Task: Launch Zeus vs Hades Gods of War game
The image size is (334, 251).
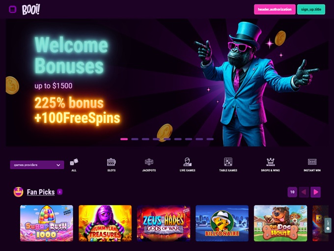Action: tap(164, 223)
